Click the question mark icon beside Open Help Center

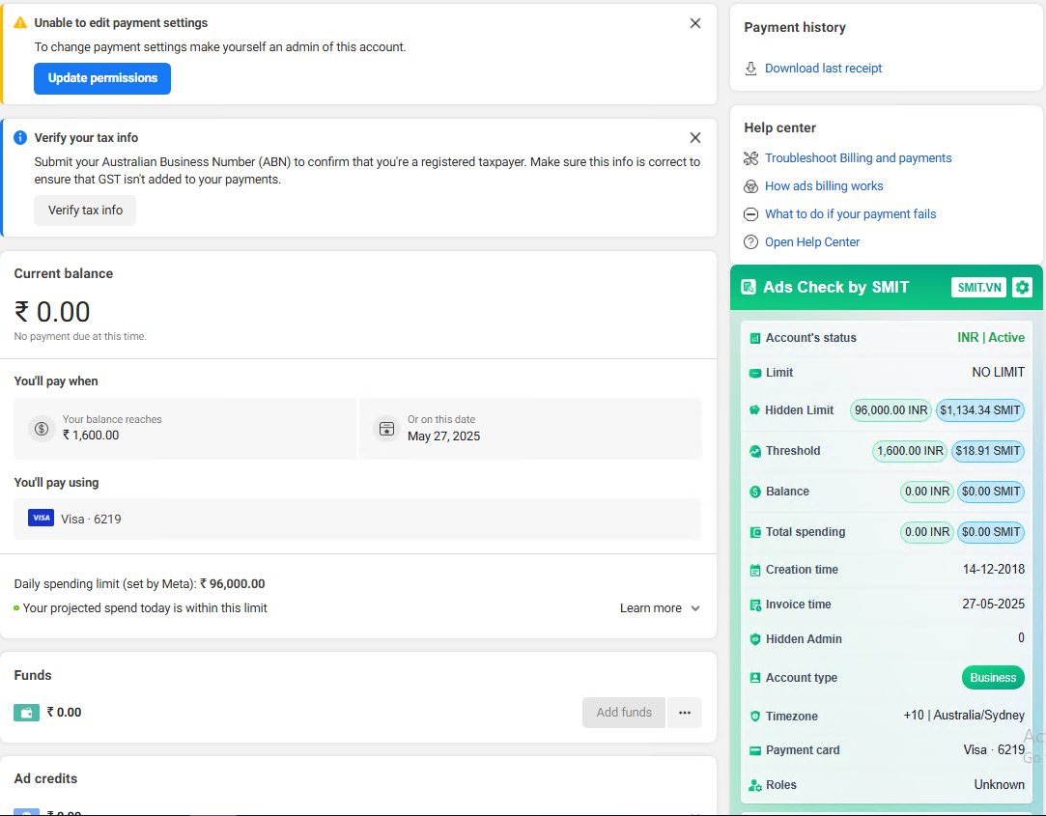pyautogui.click(x=750, y=242)
